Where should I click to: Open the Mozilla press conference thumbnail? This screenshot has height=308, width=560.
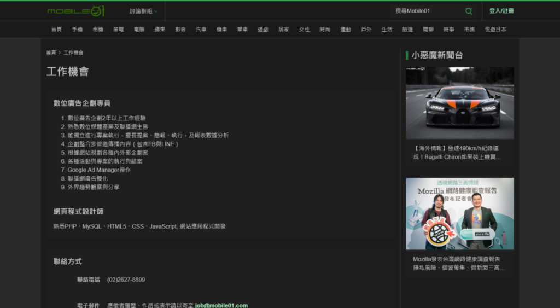pyautogui.click(x=459, y=213)
